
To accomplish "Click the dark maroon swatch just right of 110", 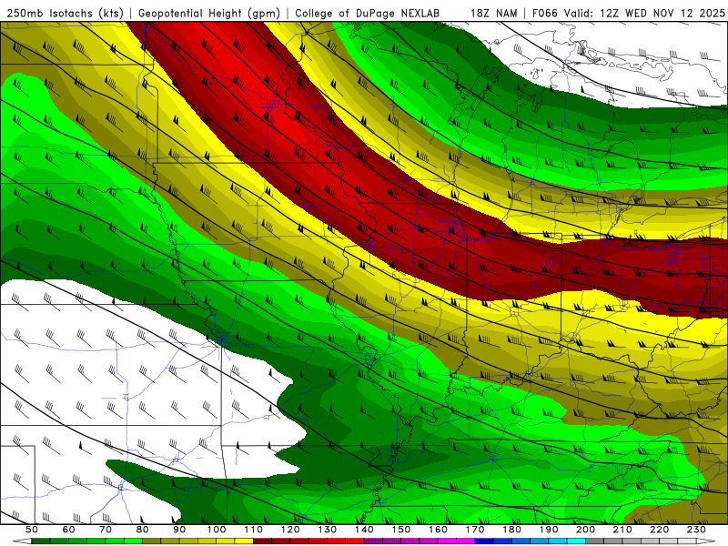I will click(x=262, y=541).
